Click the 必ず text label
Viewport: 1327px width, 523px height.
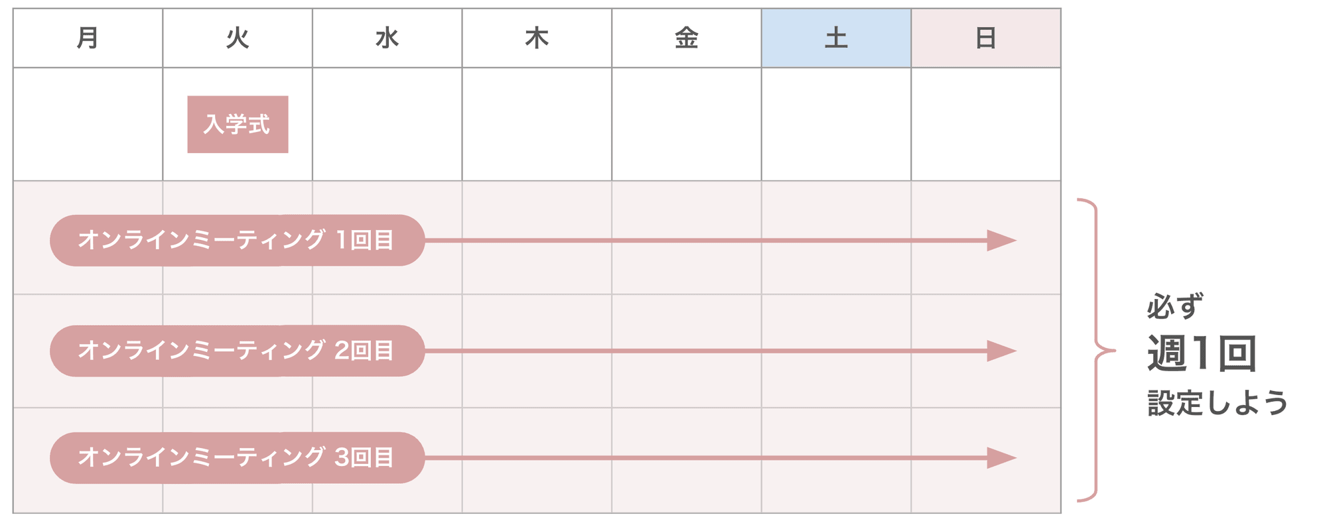coord(1174,306)
